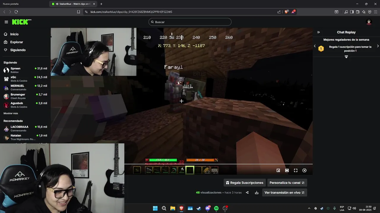Reload the current page

16,12
